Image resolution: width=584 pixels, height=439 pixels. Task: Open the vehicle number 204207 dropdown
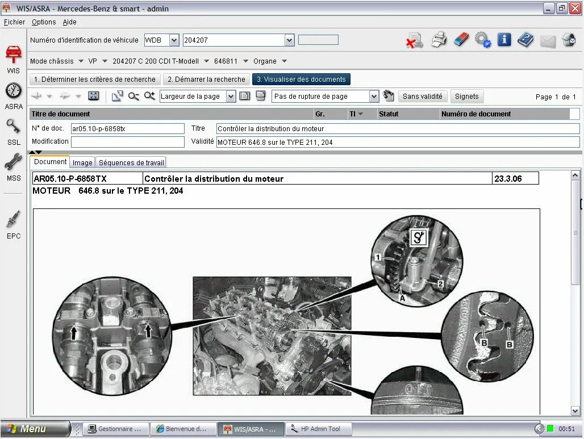click(289, 40)
